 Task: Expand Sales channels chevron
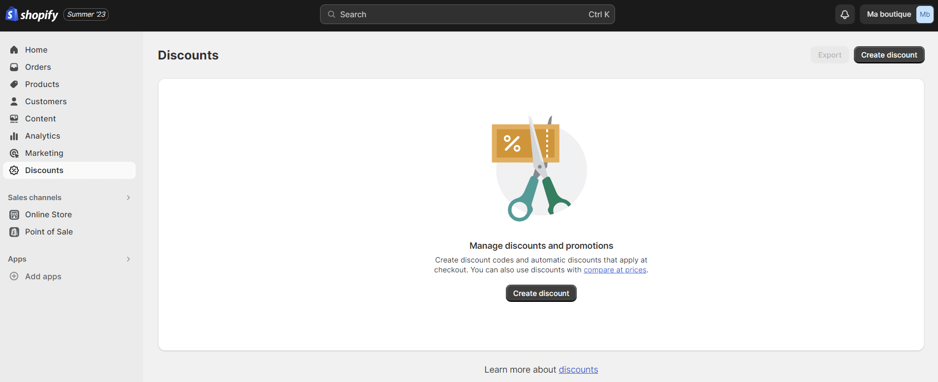(x=128, y=198)
